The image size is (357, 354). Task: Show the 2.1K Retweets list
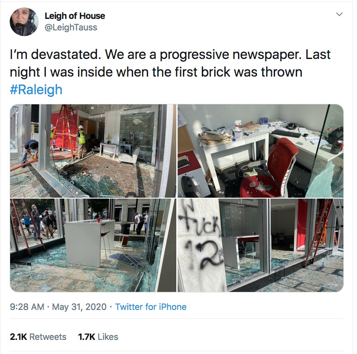[x=38, y=337]
